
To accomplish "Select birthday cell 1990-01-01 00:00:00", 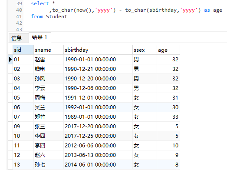I will point(98,60).
